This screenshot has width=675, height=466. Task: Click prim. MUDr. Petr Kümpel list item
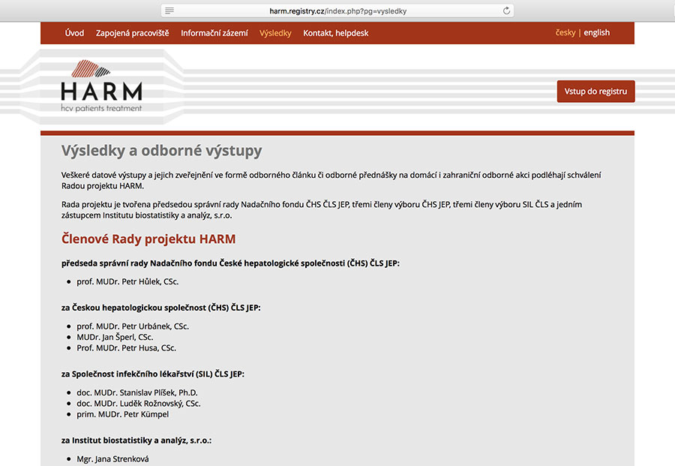[122, 414]
